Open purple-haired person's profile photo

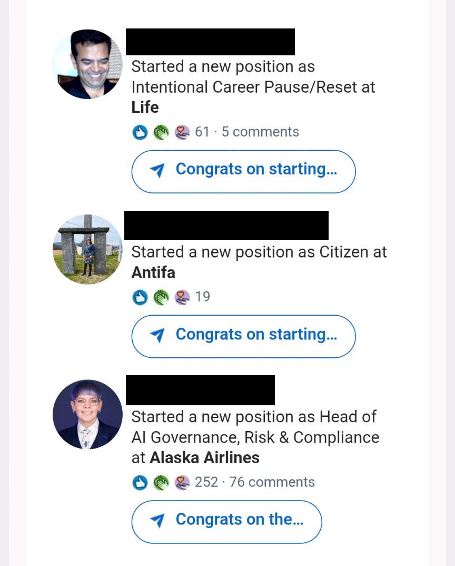click(x=87, y=414)
